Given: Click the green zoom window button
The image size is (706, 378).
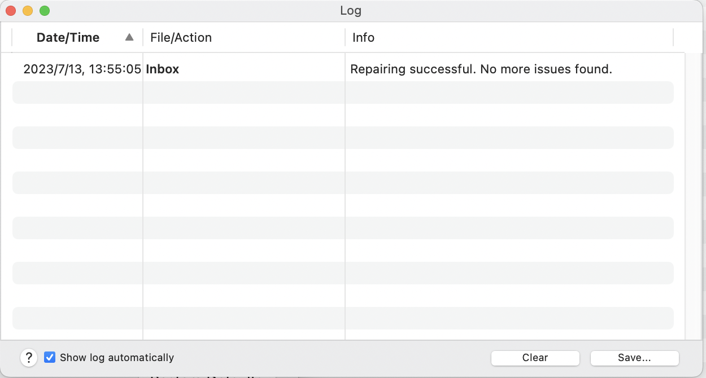Looking at the screenshot, I should (44, 10).
